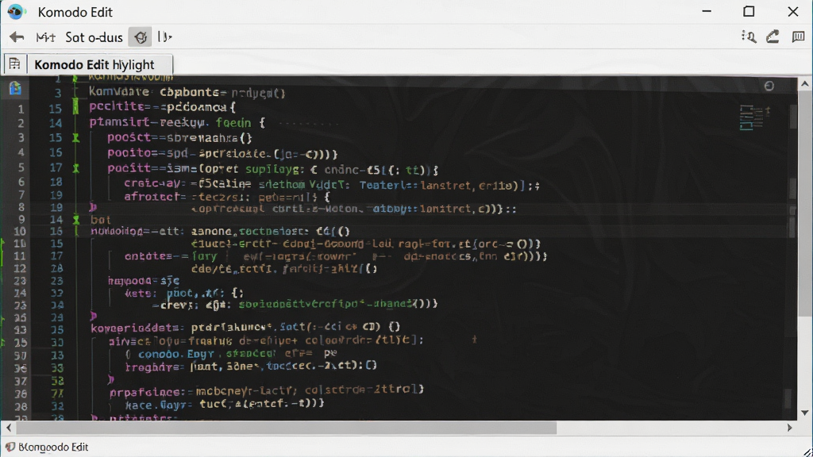Click the vertical scrollbar up arrow
This screenshot has width=813, height=457.
805,83
